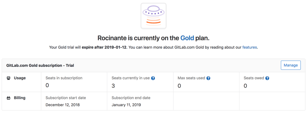
Task: Follow the features link
Action: pos(250,47)
